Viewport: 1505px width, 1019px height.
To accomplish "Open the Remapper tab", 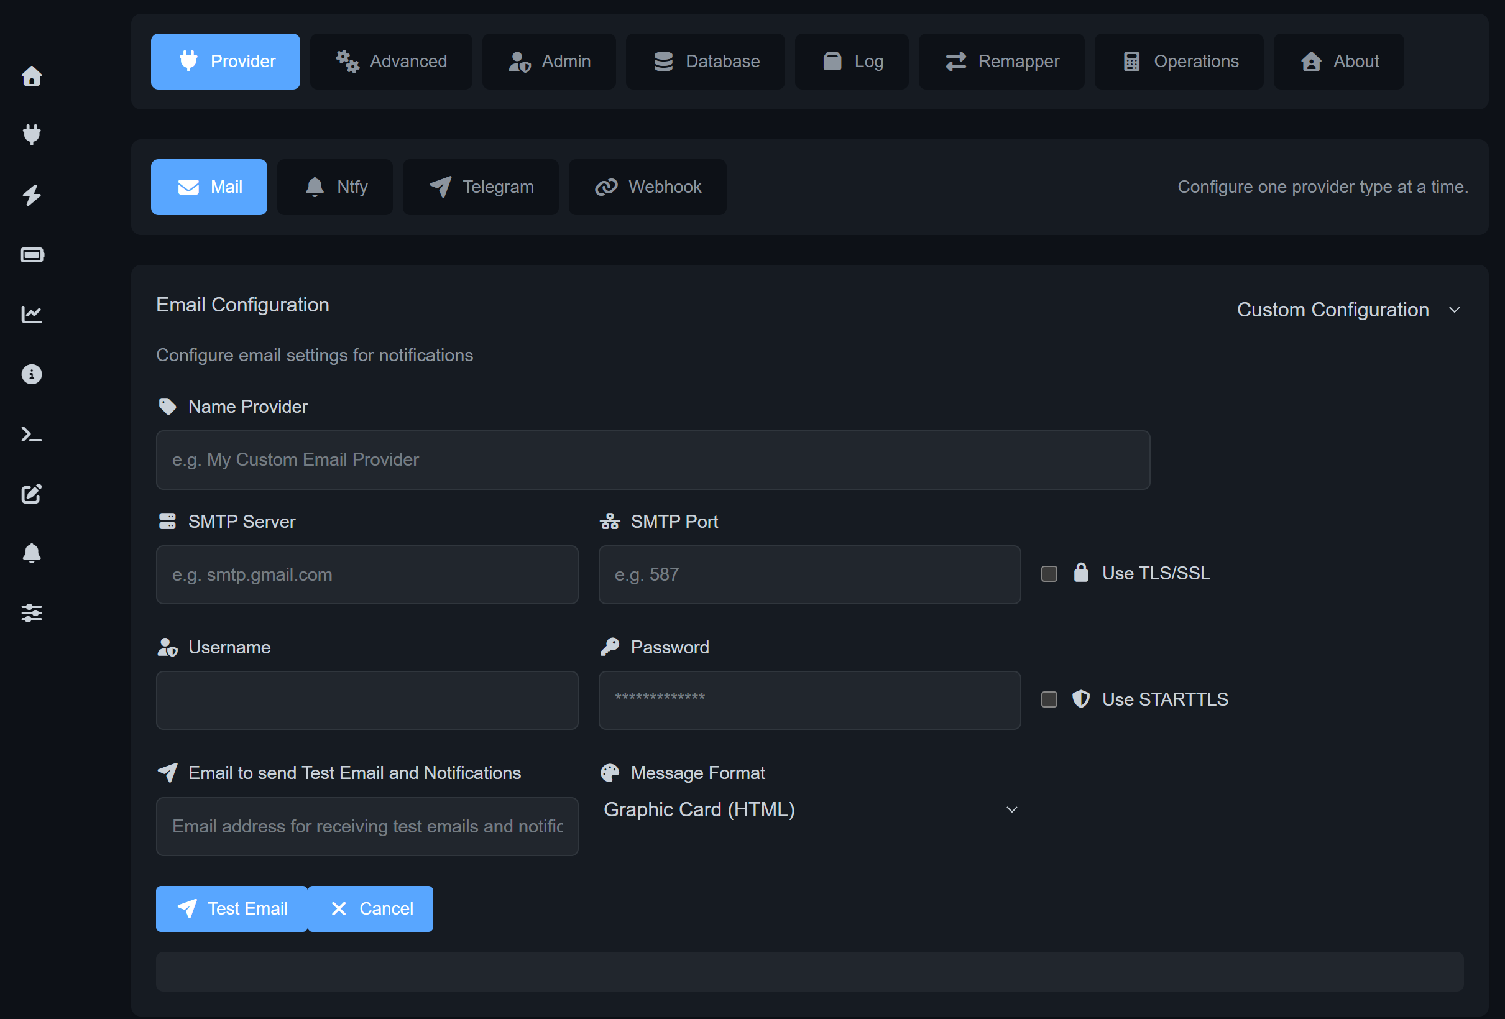I will (1002, 62).
